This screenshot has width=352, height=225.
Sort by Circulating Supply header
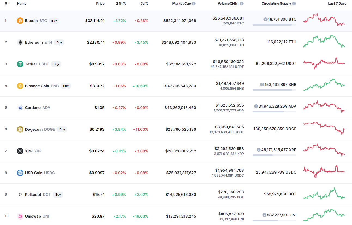click(x=276, y=4)
